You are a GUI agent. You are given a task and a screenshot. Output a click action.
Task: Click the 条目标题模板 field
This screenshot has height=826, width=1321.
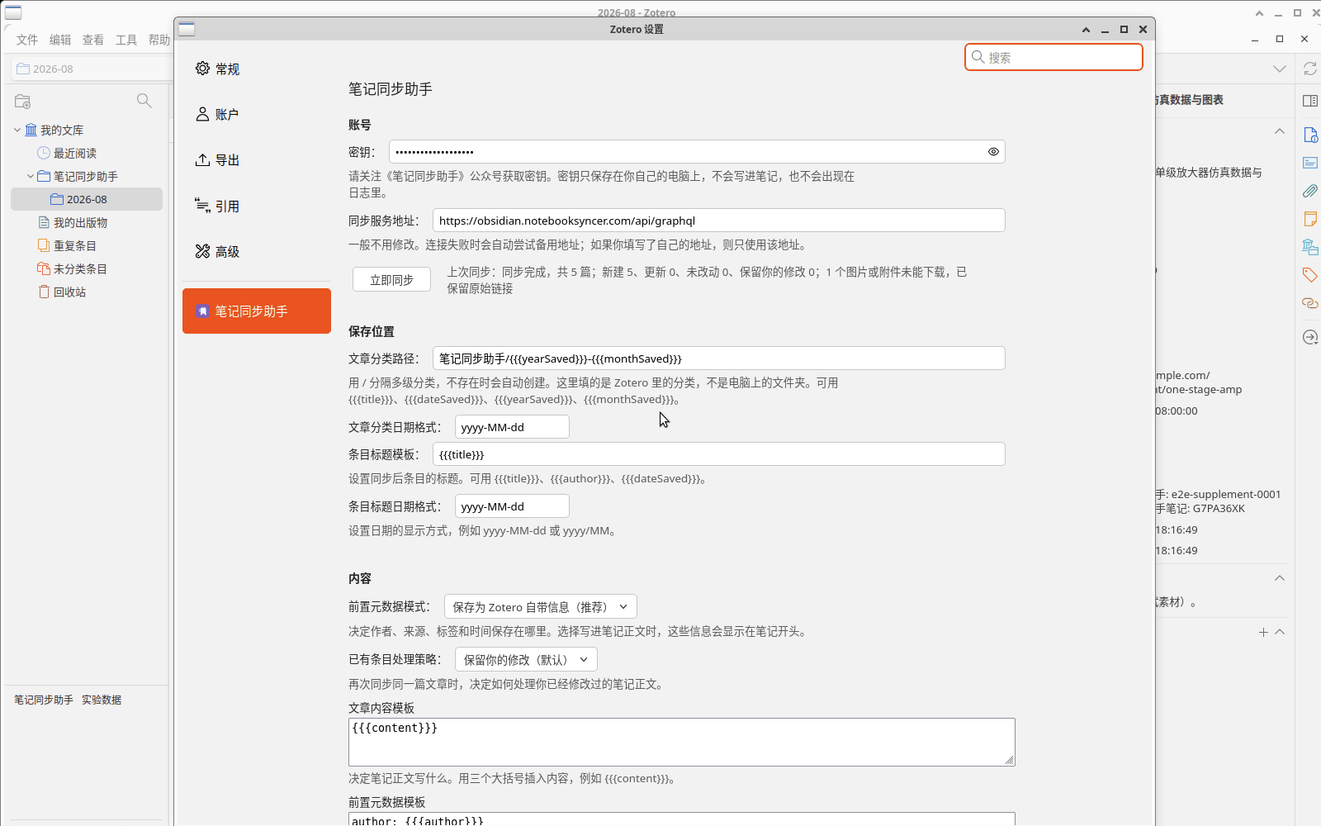pyautogui.click(x=718, y=454)
